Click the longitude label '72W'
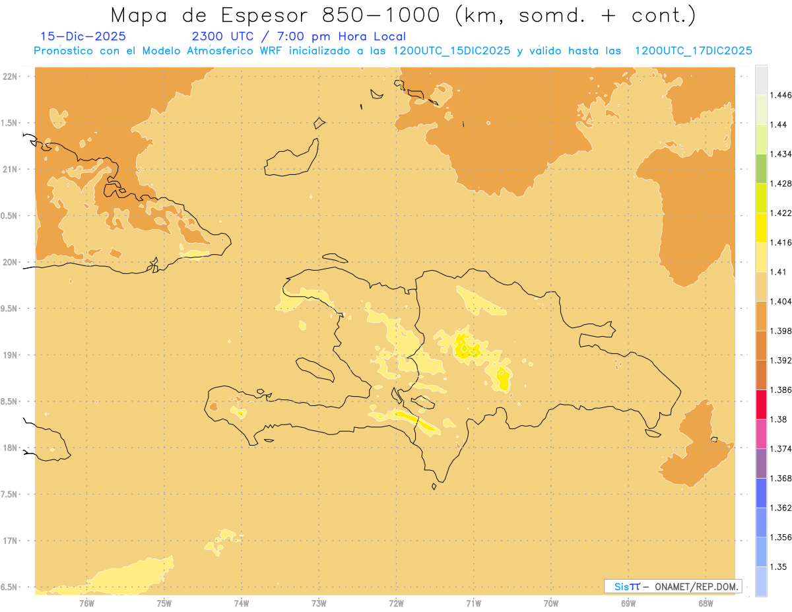 click(x=396, y=603)
